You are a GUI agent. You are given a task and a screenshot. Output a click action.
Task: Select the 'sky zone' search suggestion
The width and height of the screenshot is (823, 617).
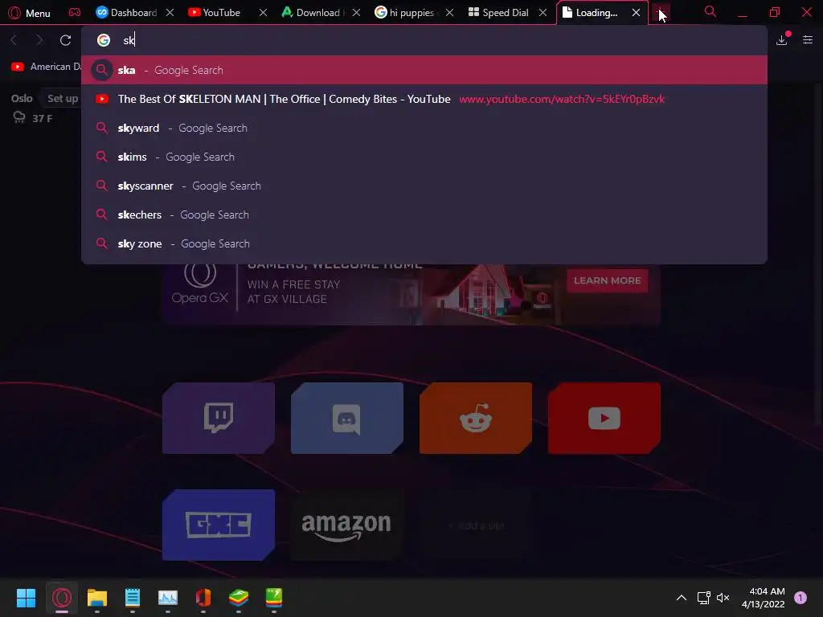pyautogui.click(x=424, y=243)
